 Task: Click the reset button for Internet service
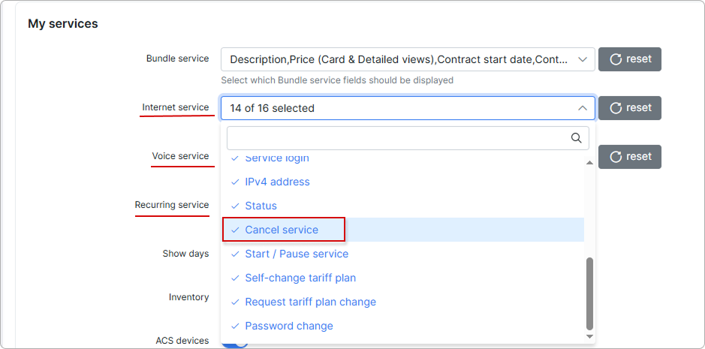(629, 108)
